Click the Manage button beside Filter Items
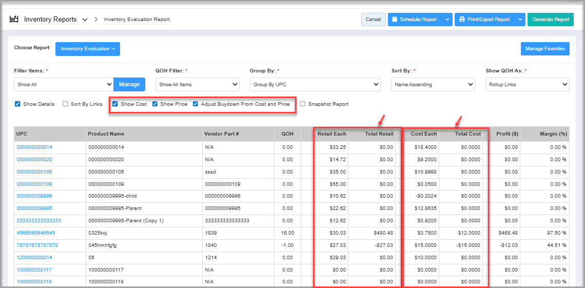Screen dimensions: 585x288 pyautogui.click(x=129, y=84)
